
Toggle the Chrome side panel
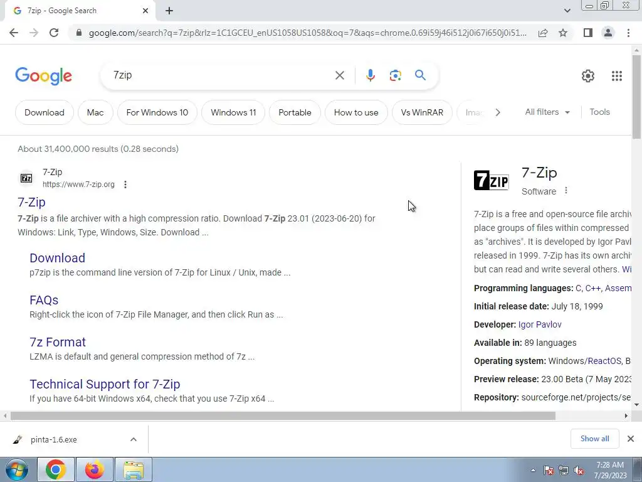pos(588,33)
